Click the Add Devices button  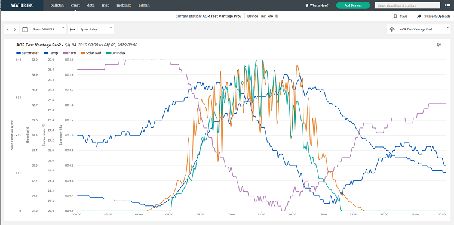[353, 5]
